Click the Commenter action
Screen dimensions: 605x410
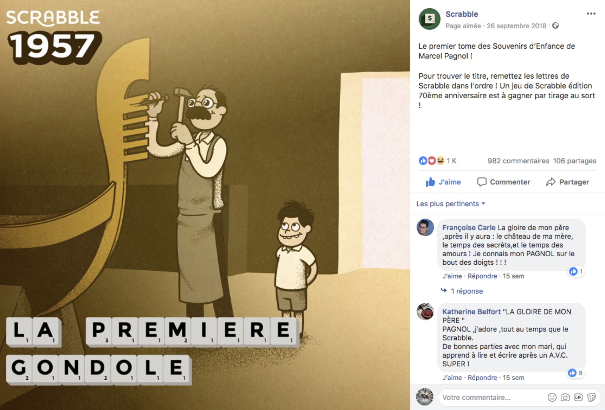coord(504,182)
